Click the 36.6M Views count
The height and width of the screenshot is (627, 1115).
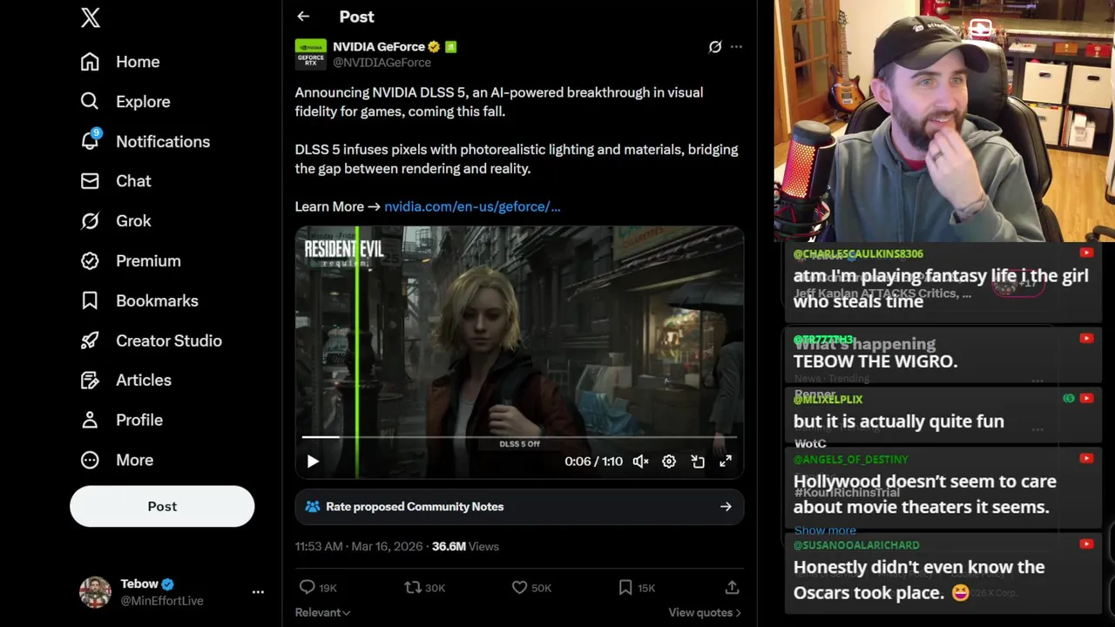(465, 547)
